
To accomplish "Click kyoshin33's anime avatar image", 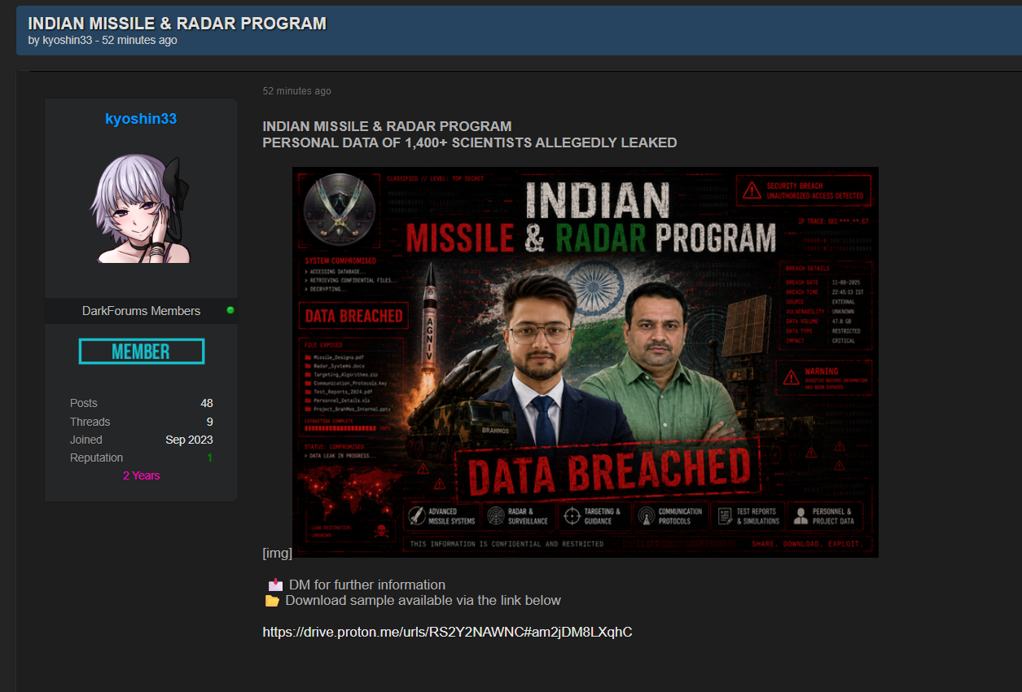I will 140,208.
